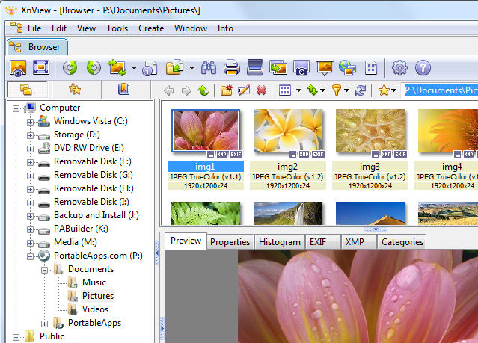Open the filter funnel dropdown arrow

[346, 90]
